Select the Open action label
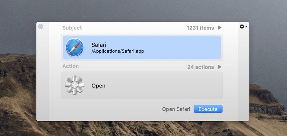The height and width of the screenshot is (136, 287). 98,86
